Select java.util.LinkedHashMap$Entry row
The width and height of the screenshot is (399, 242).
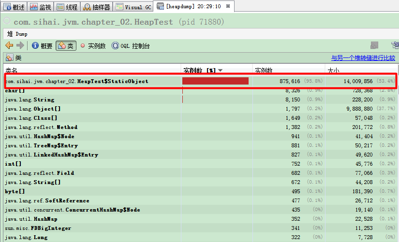pos(200,155)
